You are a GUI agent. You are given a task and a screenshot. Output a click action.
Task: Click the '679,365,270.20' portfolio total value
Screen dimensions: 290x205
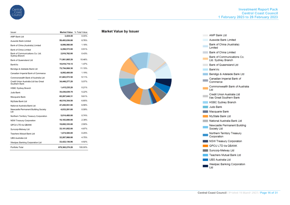click(x=65, y=147)
